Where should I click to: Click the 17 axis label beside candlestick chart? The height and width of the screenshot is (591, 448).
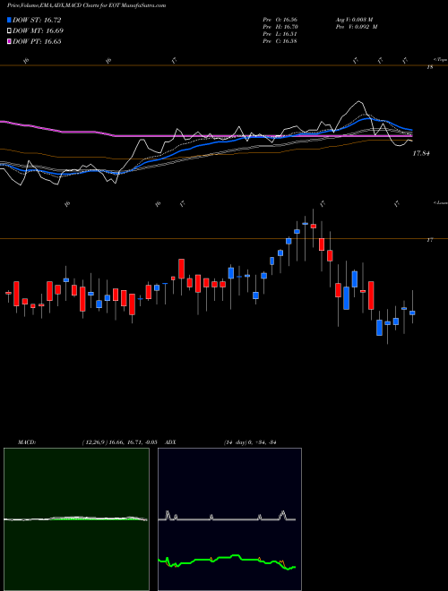429,240
